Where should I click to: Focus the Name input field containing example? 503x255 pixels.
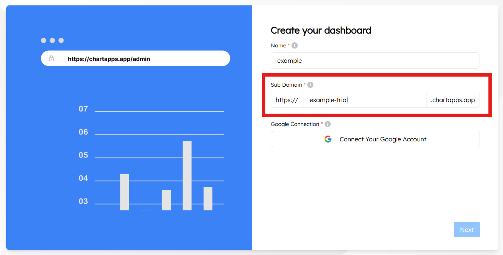375,60
